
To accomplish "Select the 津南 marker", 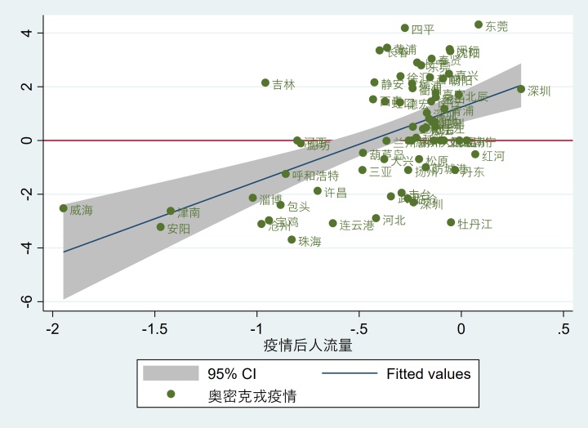I will [x=171, y=211].
